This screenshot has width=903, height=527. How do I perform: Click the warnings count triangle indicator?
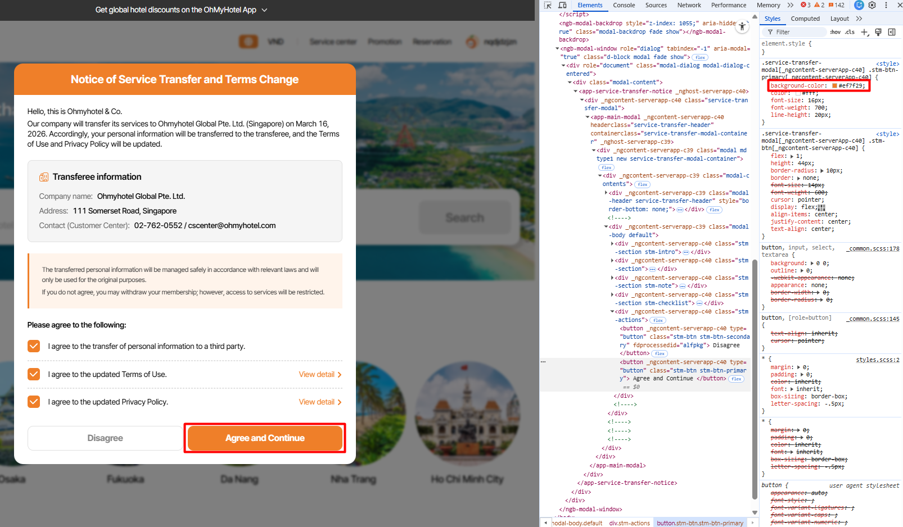coord(819,5)
